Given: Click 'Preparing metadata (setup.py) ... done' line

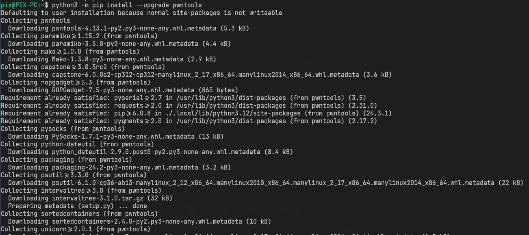Looking at the screenshot, I should [x=78, y=206].
